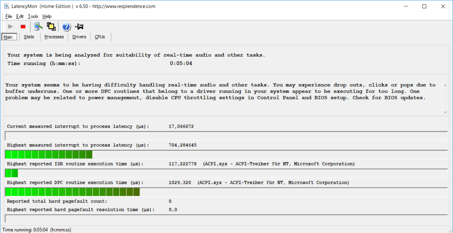The image size is (453, 233).
Task: Open the options icon with the screwdriver
Action: [x=38, y=27]
